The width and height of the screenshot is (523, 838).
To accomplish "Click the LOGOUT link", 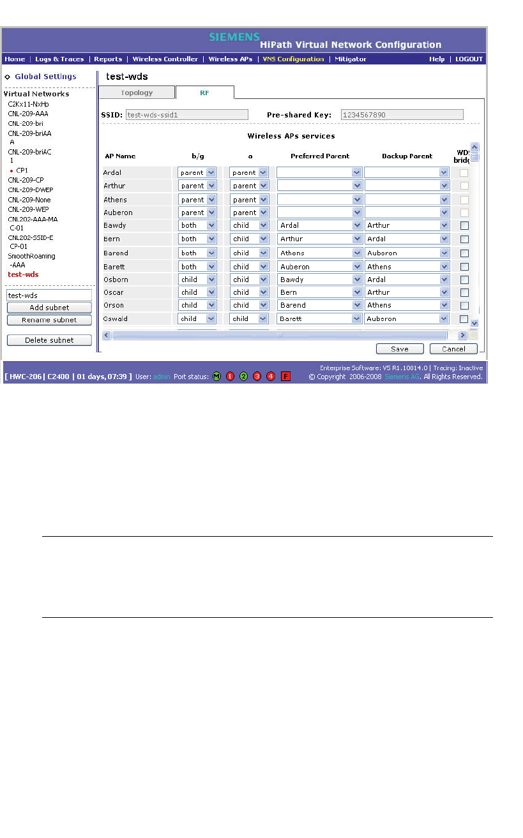I will 469,59.
